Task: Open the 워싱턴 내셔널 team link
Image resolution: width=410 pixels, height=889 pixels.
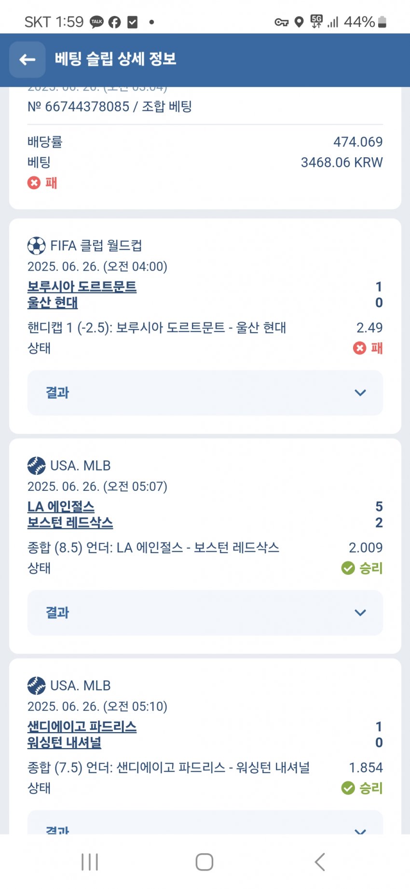Action: [64, 742]
